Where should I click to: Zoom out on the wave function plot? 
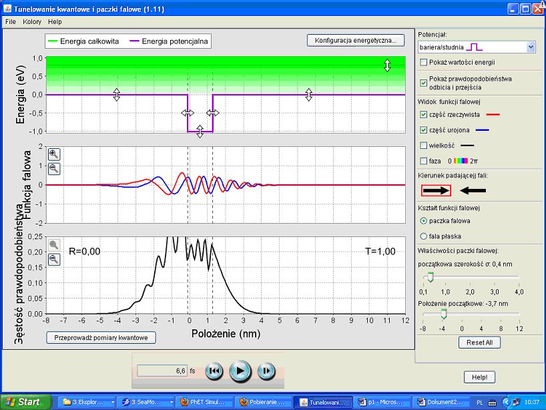[54, 169]
